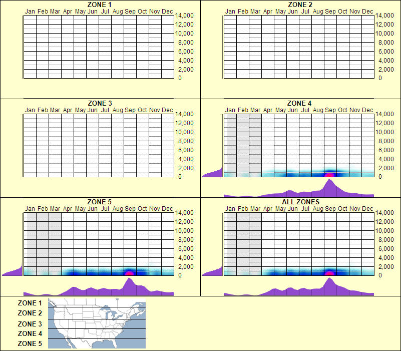
Task: Click the purple altitude histogram left of Zone 5
Action: click(14, 271)
